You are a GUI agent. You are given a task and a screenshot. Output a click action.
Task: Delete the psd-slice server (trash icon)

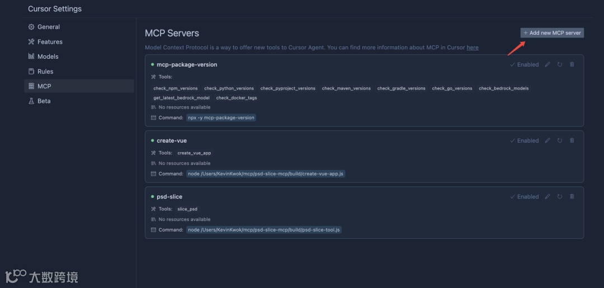click(572, 196)
